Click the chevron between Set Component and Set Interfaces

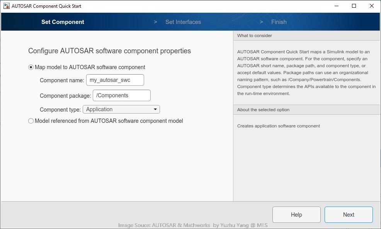[155, 22]
